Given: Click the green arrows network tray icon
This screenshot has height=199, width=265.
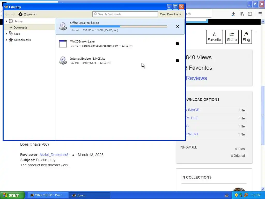Looking at the screenshot, I should (x=241, y=195).
